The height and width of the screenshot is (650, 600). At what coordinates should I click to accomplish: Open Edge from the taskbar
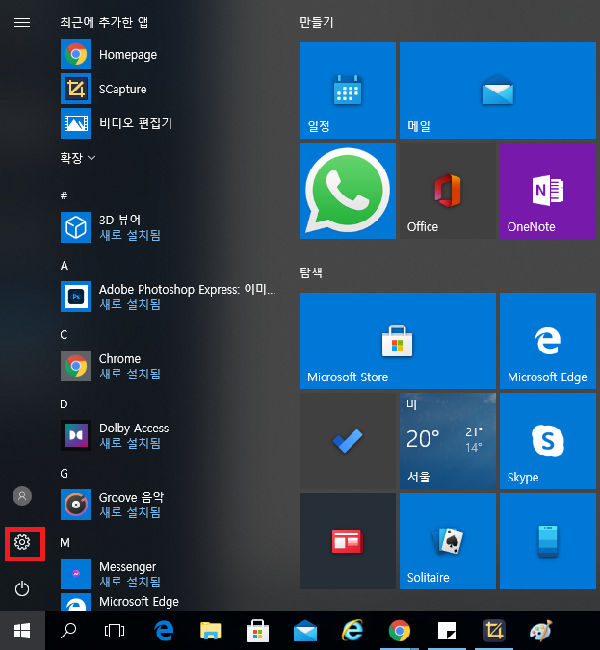(164, 631)
